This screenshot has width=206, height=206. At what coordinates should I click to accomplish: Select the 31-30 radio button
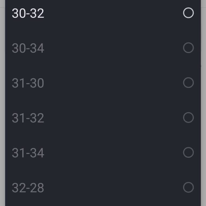point(188,83)
